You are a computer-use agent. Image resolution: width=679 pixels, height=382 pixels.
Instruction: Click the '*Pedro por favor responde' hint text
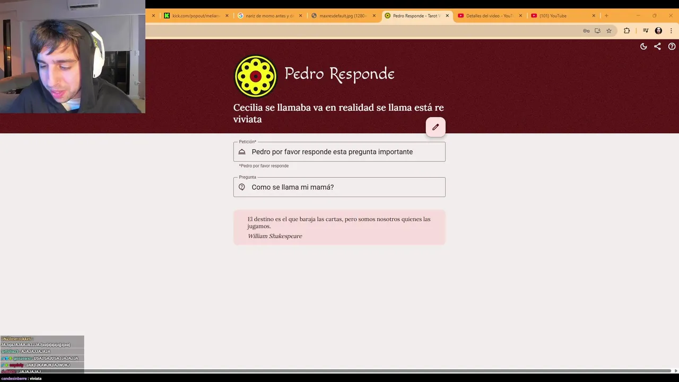click(264, 166)
